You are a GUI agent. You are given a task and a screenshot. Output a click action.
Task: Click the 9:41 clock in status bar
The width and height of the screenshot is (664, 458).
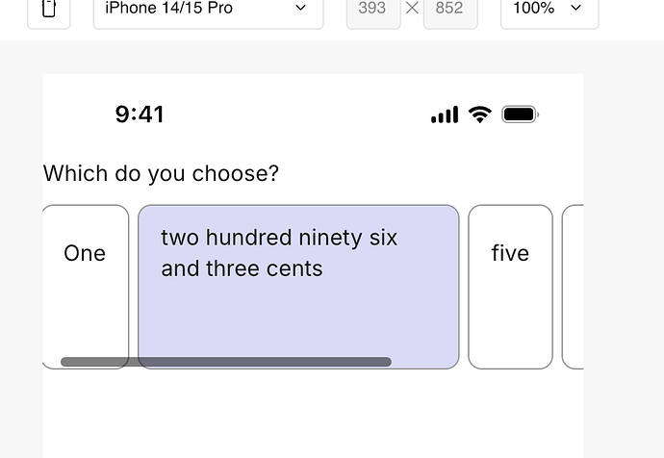point(140,114)
